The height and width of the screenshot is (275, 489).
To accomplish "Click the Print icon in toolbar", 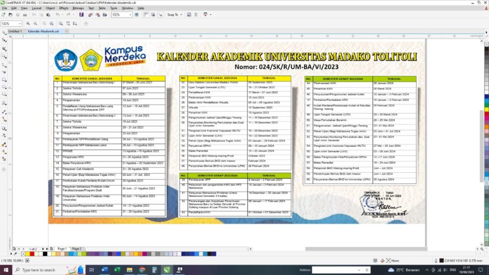I will [25, 15].
